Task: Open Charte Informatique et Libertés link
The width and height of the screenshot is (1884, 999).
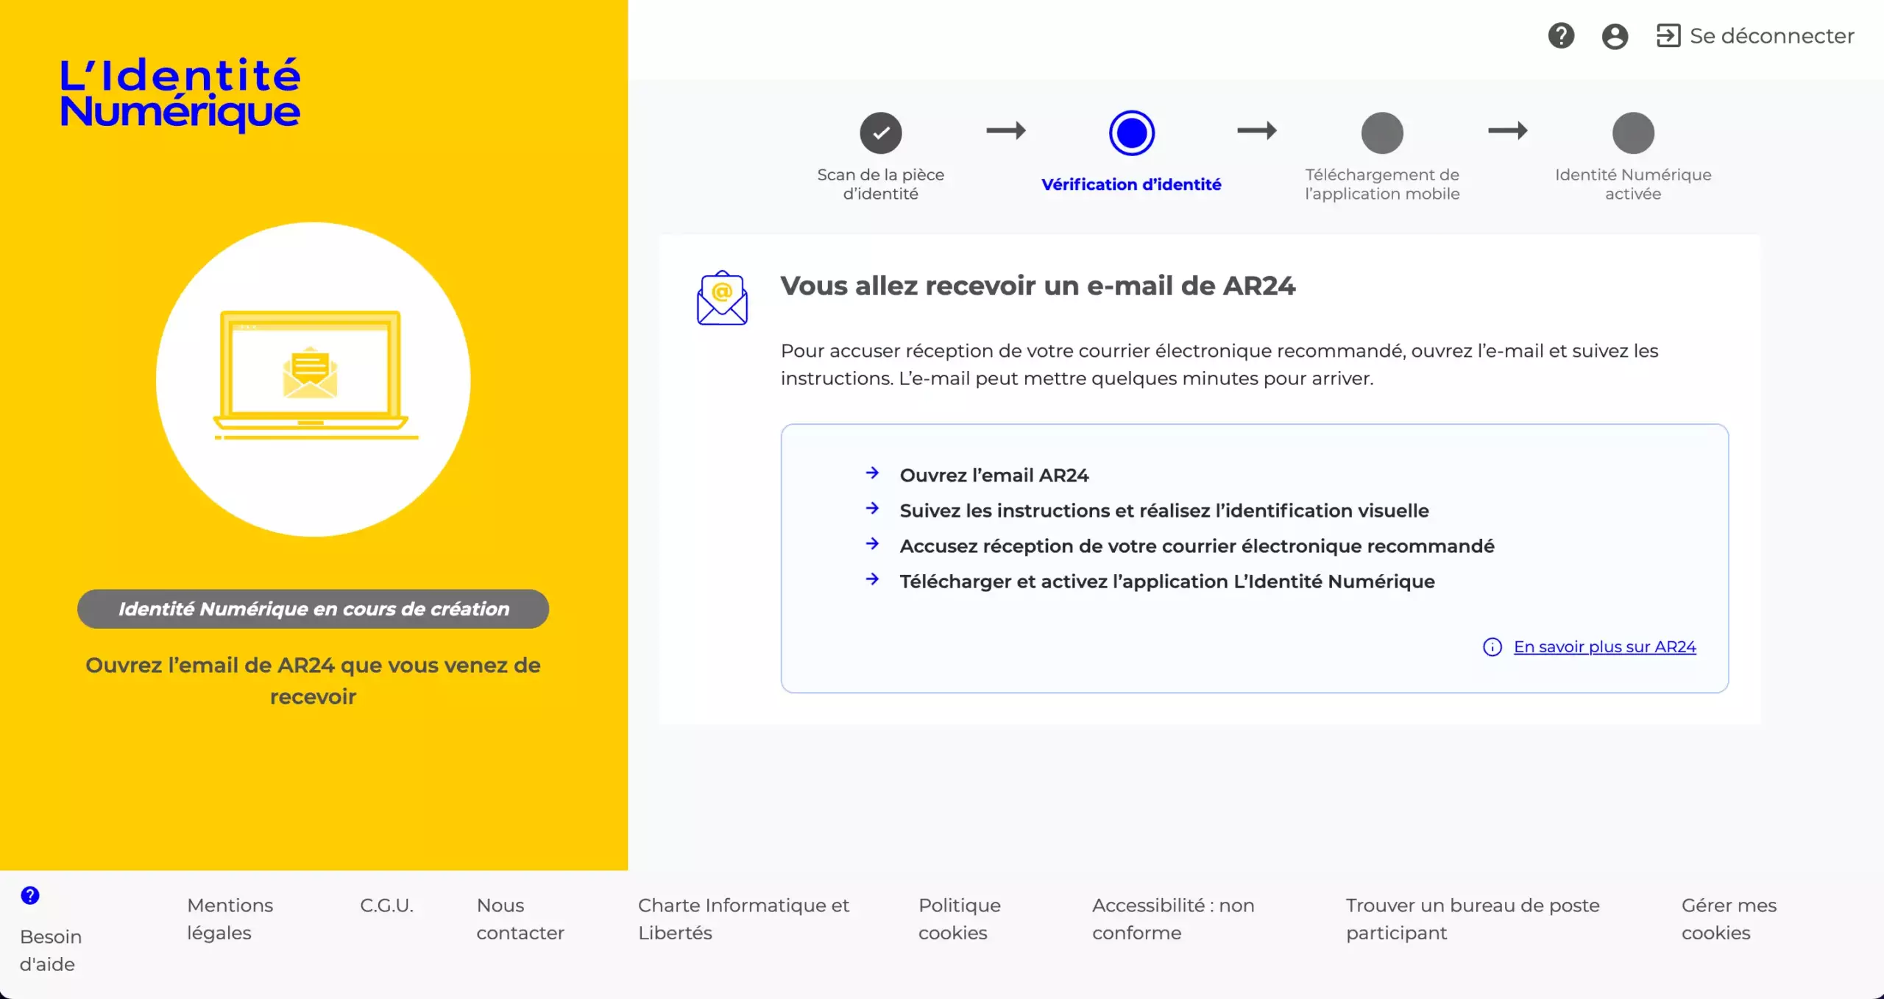Action: point(743,919)
